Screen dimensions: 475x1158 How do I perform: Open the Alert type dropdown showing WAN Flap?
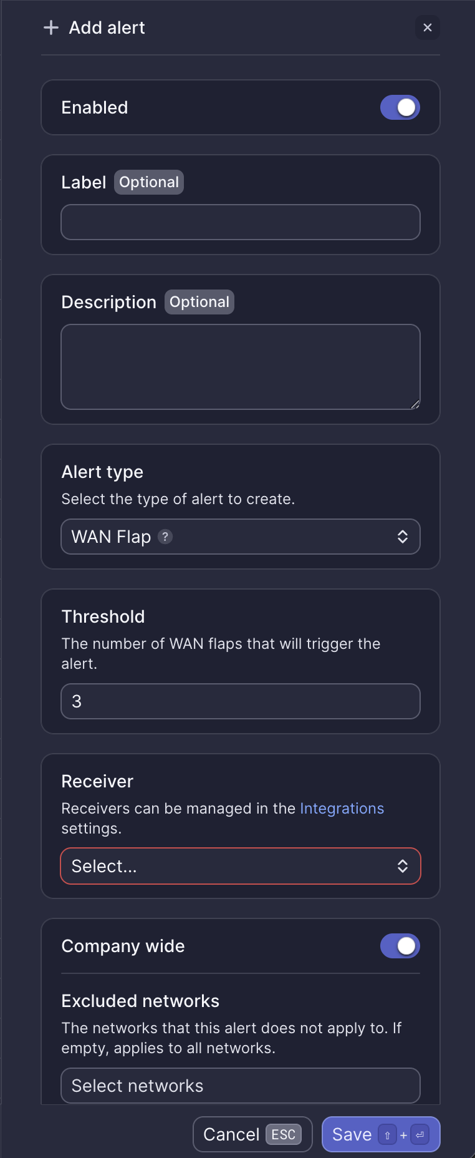[240, 537]
